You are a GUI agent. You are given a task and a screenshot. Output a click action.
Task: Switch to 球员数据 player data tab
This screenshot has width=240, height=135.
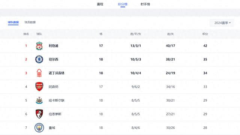tap(30, 22)
